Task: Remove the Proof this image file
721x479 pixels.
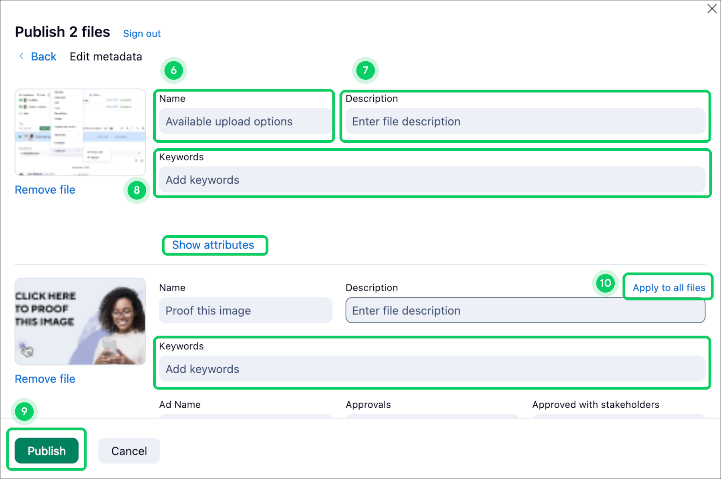Action: (x=45, y=379)
